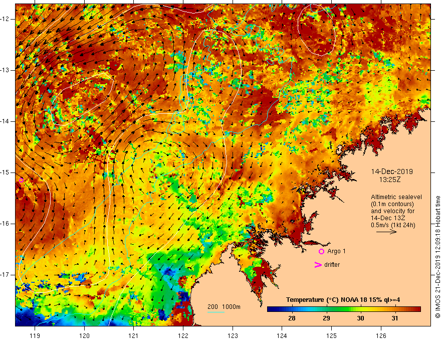
Task: Click the latitude axis label -12
Action: point(5,19)
